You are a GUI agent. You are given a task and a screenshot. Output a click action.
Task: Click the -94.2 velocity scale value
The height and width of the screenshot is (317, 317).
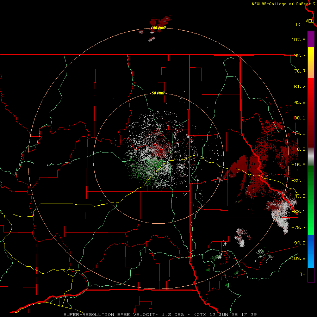point(298,243)
